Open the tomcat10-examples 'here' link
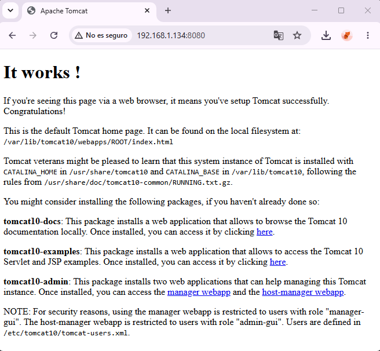 click(x=277, y=262)
